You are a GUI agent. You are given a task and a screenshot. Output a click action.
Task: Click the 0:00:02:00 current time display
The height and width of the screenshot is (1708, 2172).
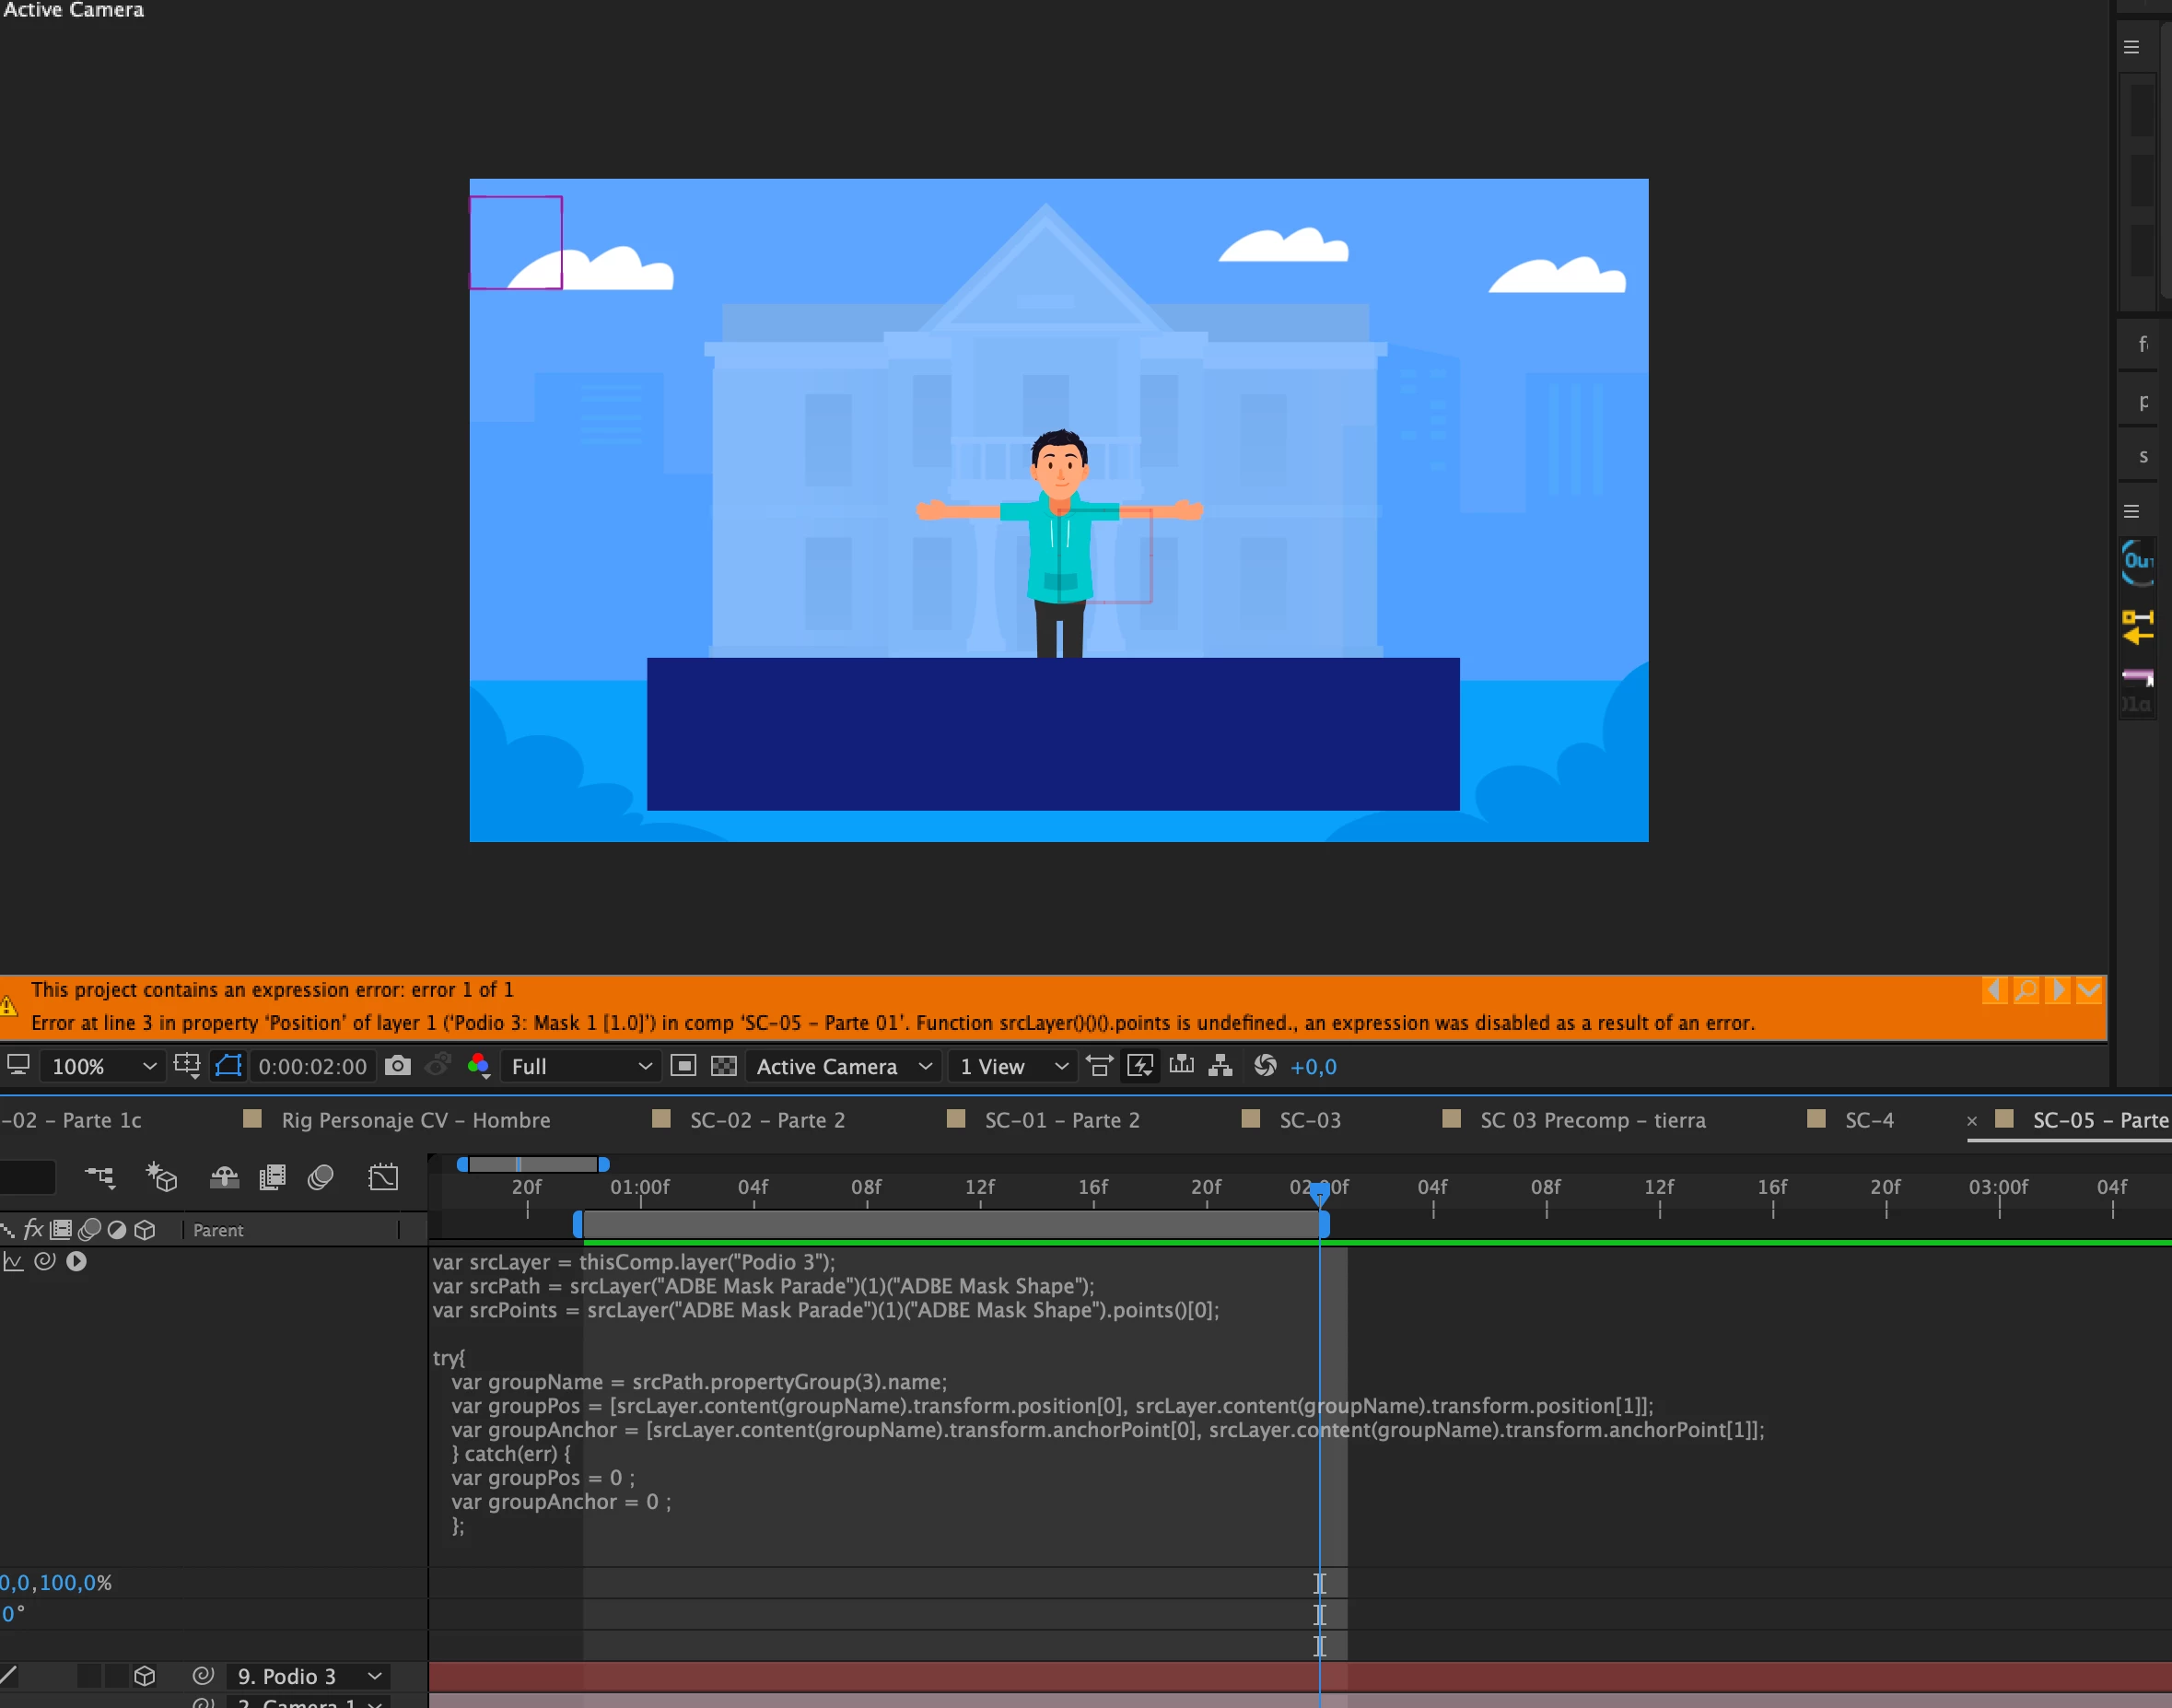[312, 1067]
